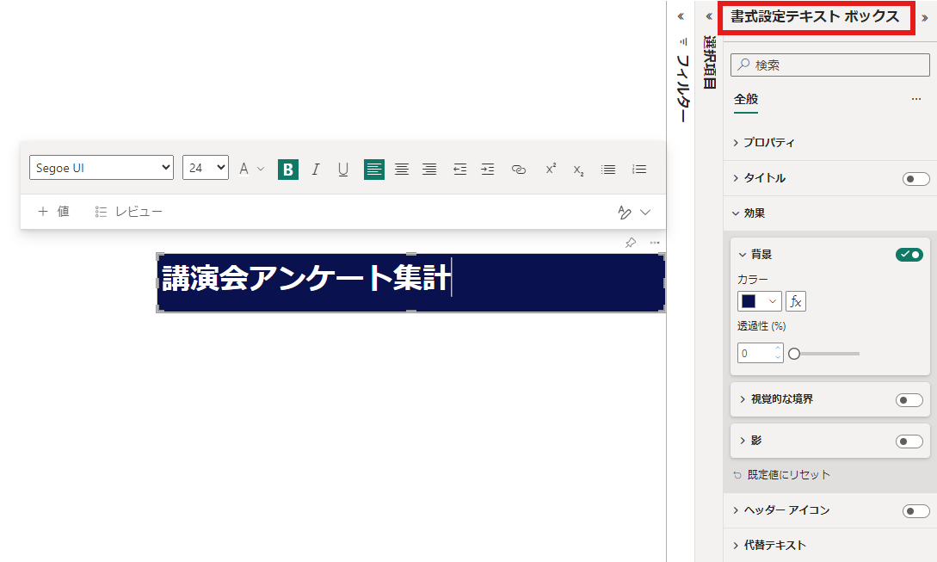This screenshot has height=562, width=937.
Task: Enable the 影 shadow toggle
Action: (909, 442)
